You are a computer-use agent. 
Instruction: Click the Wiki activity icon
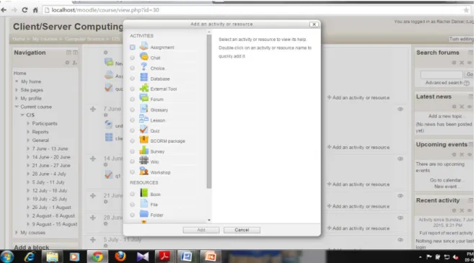click(x=144, y=161)
